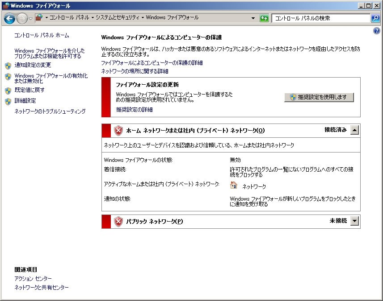Click 着信接続: label
Image resolution: width=383 pixels, height=301 pixels.
click(x=115, y=169)
